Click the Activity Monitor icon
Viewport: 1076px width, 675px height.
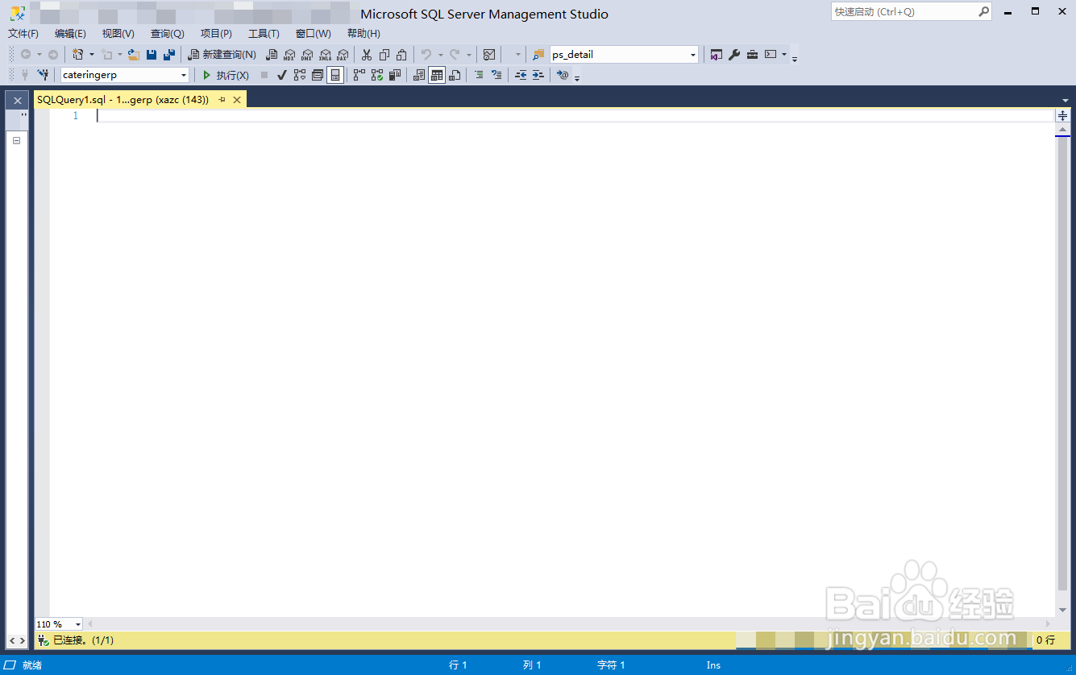tap(489, 55)
